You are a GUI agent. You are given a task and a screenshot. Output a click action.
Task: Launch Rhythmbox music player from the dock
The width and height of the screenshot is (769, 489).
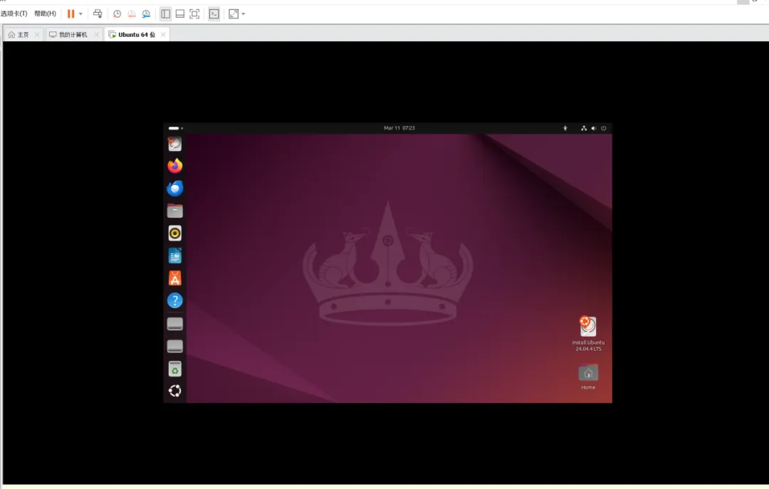click(x=175, y=233)
